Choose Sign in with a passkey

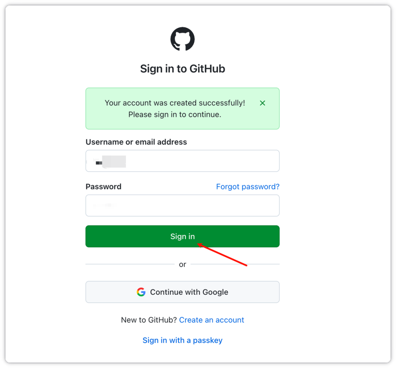[182, 341]
